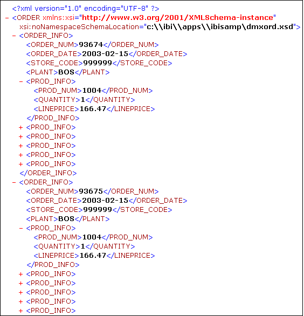This screenshot has width=304, height=316.
Task: Click QUANTITY value 1 in order 93675
Action: click(x=83, y=246)
